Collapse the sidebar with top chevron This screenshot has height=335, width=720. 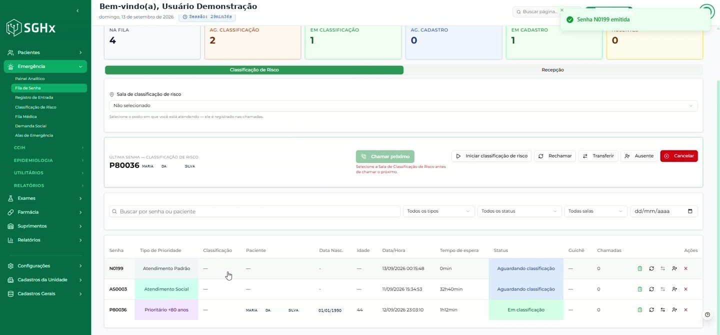[x=77, y=11]
